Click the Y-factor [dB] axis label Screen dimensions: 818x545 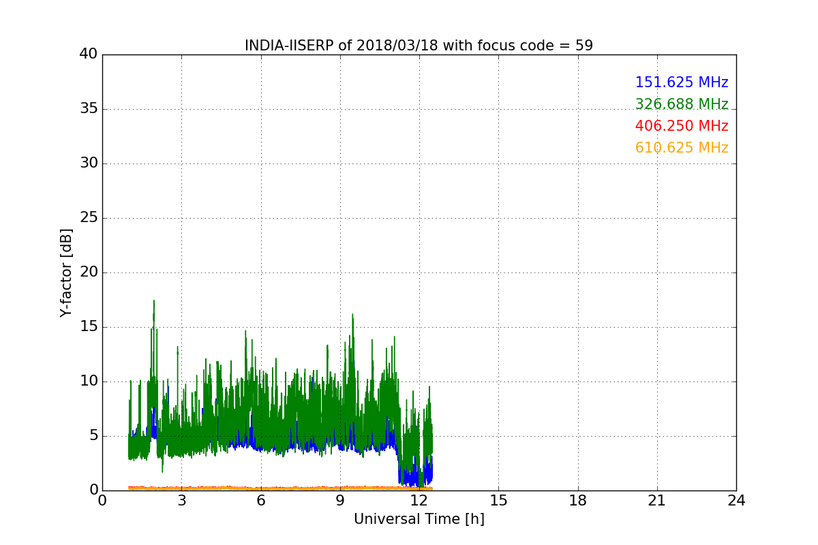[66, 272]
